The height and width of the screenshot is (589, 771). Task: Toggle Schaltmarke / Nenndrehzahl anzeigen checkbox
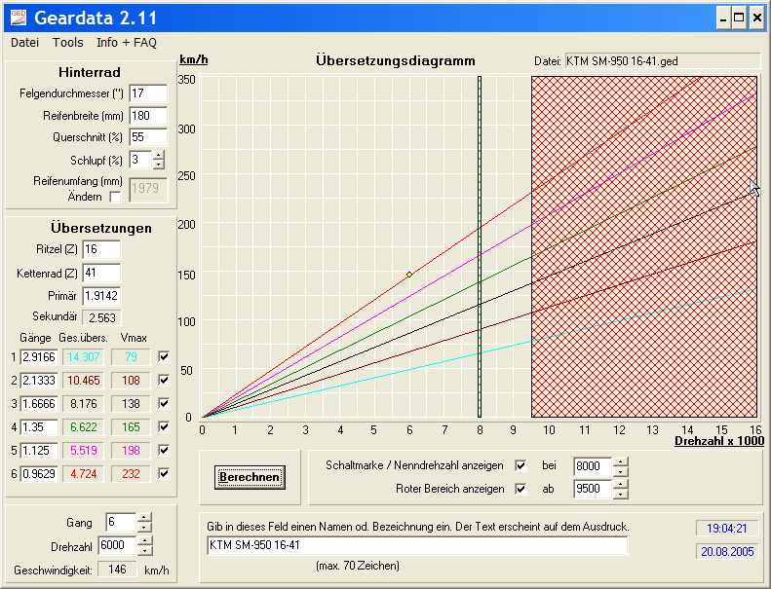coord(520,465)
